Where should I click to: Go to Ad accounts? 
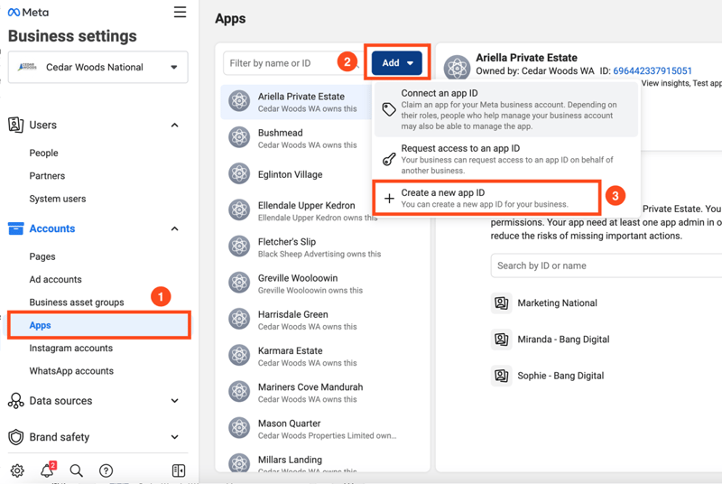(x=55, y=280)
